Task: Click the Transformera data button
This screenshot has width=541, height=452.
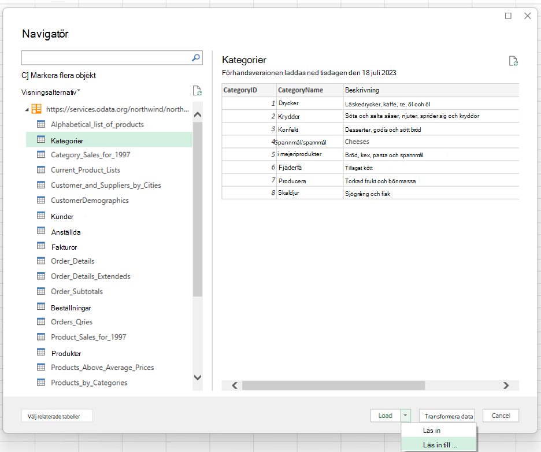Action: click(447, 416)
